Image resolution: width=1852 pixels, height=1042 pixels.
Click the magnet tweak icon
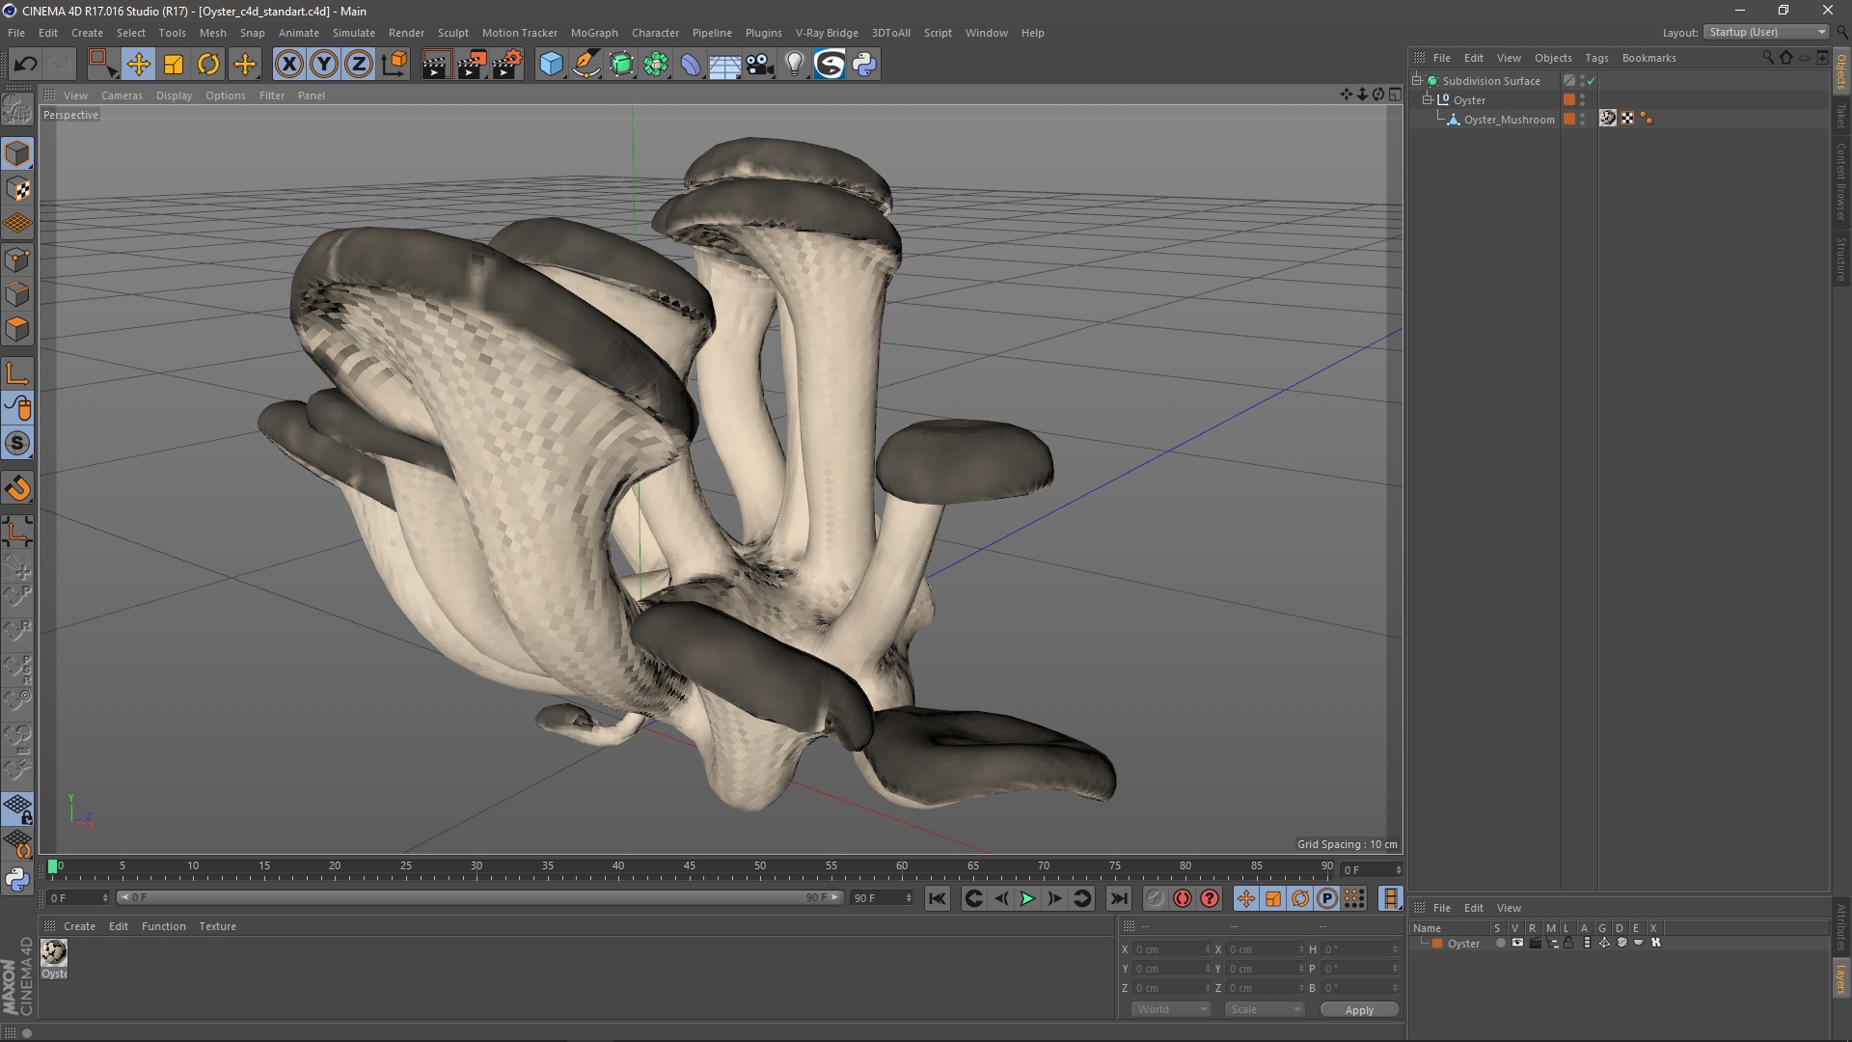[17, 488]
